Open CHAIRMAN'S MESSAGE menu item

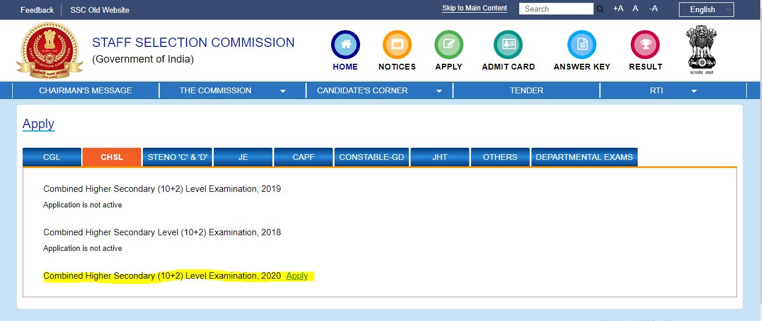click(85, 90)
